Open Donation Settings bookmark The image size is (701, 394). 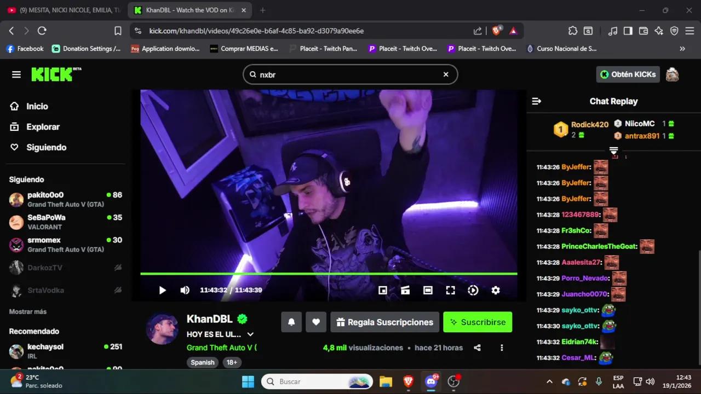[87, 49]
